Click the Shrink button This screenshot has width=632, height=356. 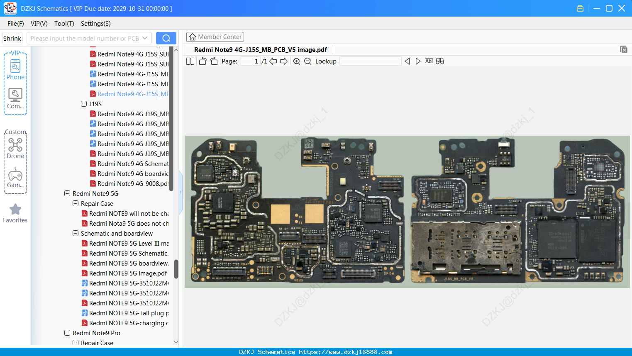[12, 38]
